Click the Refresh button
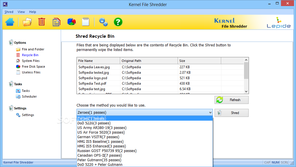Image resolution: width=296 pixels, height=167 pixels. coord(231,100)
